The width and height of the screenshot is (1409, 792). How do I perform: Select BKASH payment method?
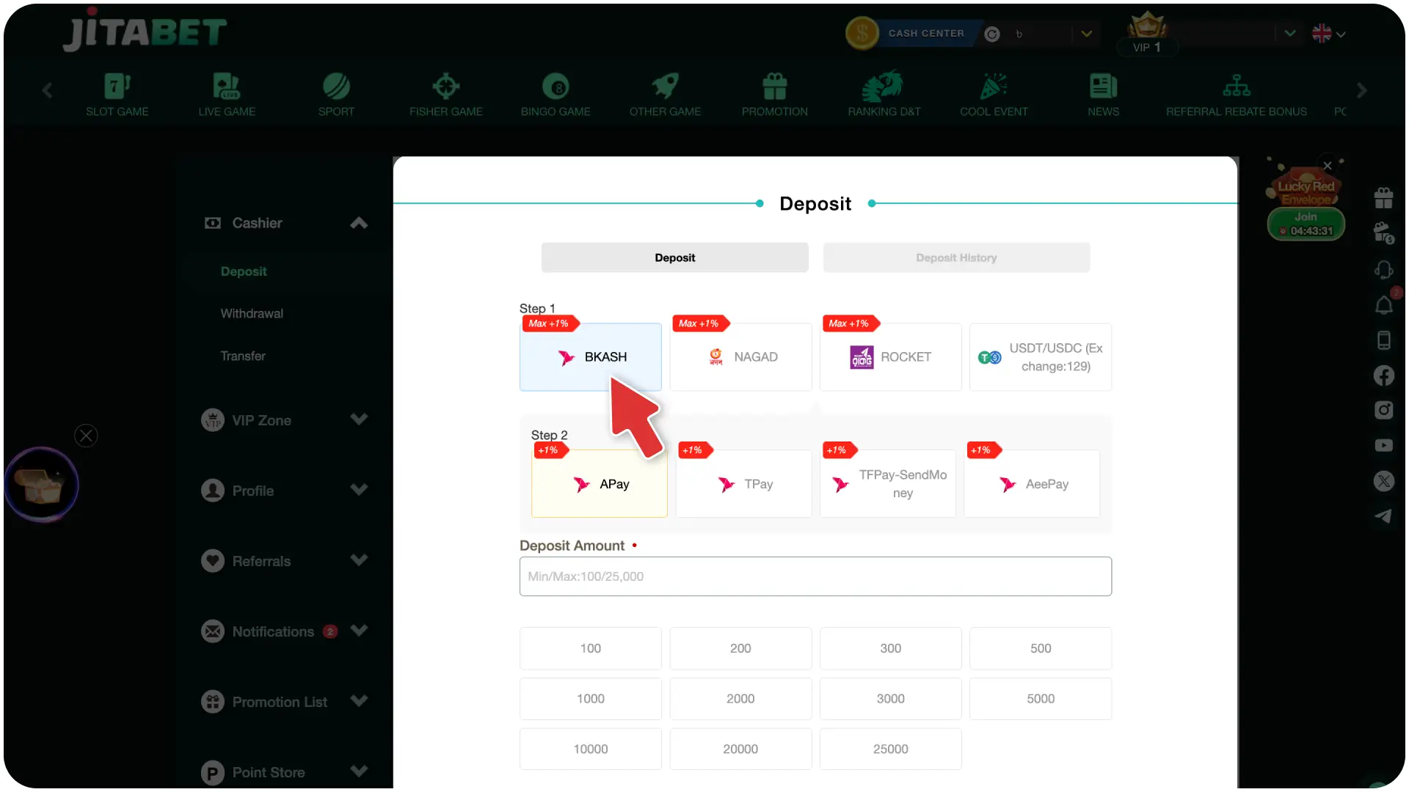click(591, 357)
